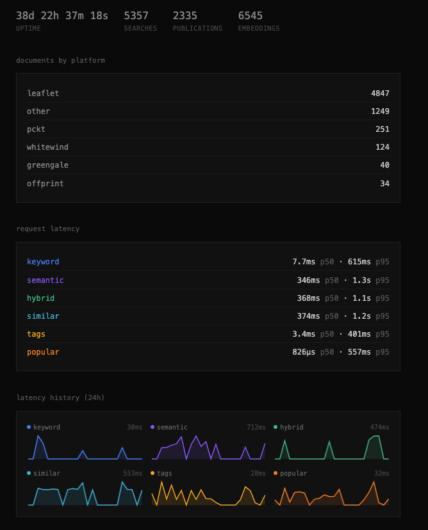
Task: Open the keyword latency row
Action: click(208, 262)
